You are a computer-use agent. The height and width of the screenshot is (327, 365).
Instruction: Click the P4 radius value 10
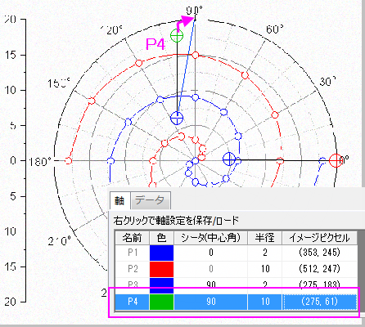click(265, 302)
